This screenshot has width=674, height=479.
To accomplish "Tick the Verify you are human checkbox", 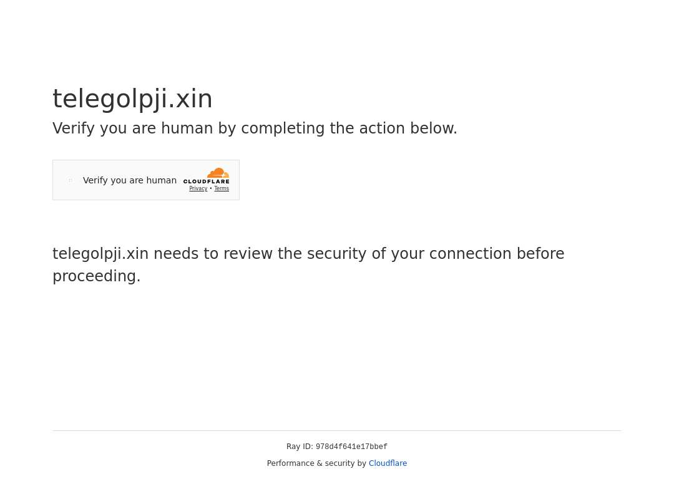I will (x=71, y=180).
